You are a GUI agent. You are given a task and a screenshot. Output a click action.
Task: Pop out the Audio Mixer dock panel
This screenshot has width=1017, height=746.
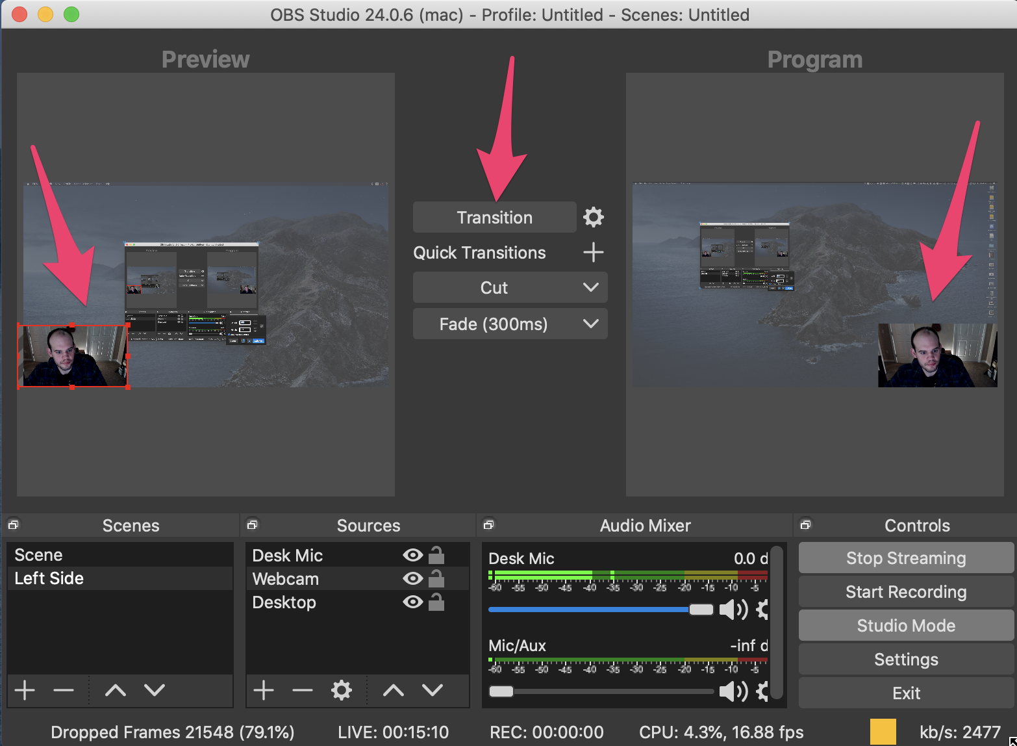488,524
